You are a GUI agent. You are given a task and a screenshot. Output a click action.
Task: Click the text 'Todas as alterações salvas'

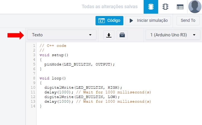(109, 6)
